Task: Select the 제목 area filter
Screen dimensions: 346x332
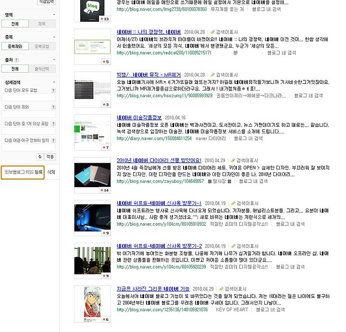Action: pyautogui.click(x=42, y=24)
